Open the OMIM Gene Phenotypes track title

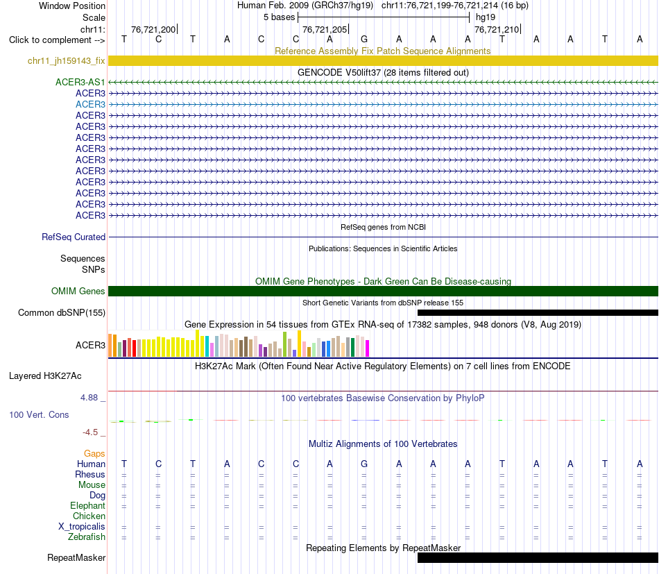click(x=383, y=281)
